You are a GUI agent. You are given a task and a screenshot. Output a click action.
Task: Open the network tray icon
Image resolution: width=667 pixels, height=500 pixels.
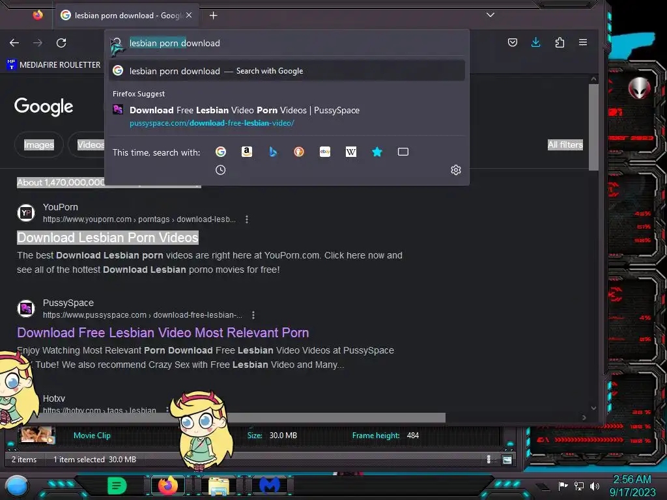coord(579,486)
